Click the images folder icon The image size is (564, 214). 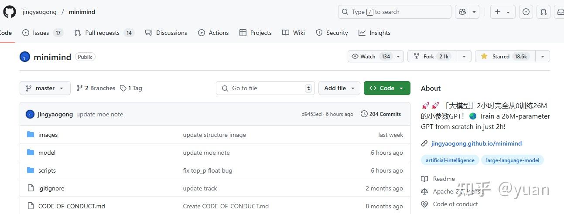31,135
